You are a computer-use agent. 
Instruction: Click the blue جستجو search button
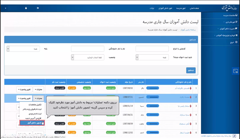pos(191,70)
